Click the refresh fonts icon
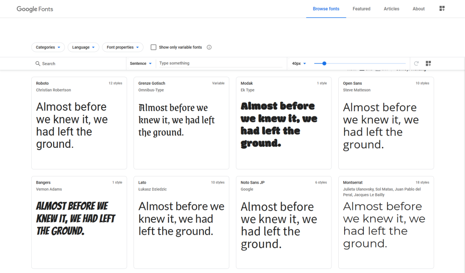Image resolution: width=465 pixels, height=273 pixels. click(416, 63)
